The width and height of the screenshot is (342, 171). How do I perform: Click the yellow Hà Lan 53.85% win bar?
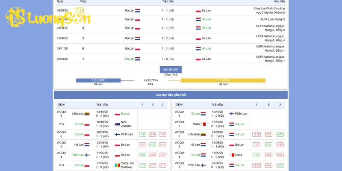coord(223,80)
